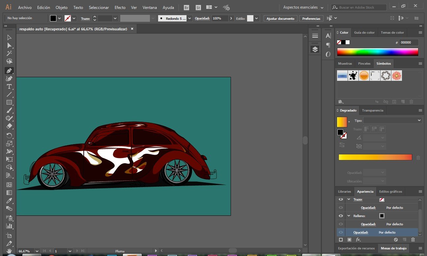
Task: Select the Shape Builder tool
Action: [x=9, y=167]
